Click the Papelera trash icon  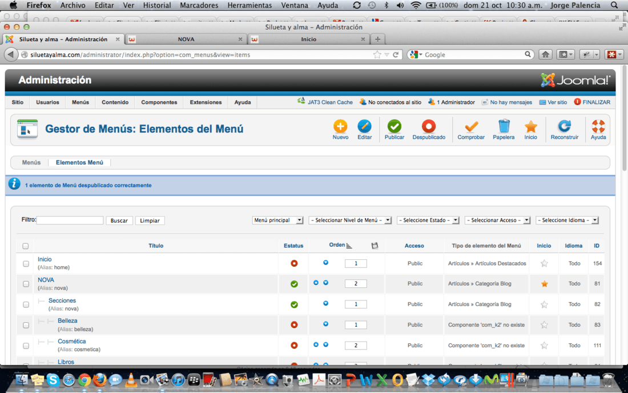click(x=504, y=127)
